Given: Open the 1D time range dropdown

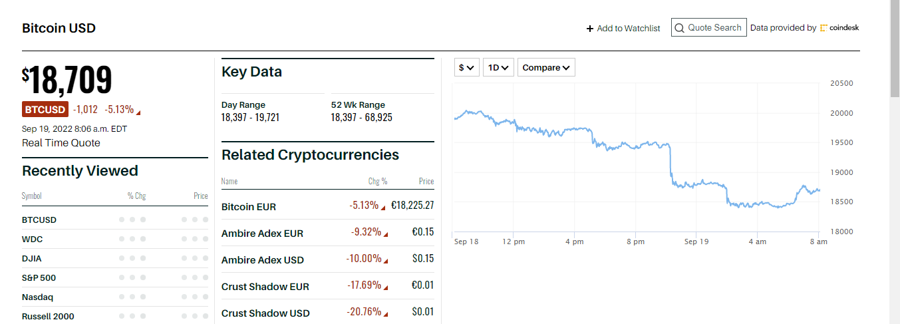Looking at the screenshot, I should 498,67.
